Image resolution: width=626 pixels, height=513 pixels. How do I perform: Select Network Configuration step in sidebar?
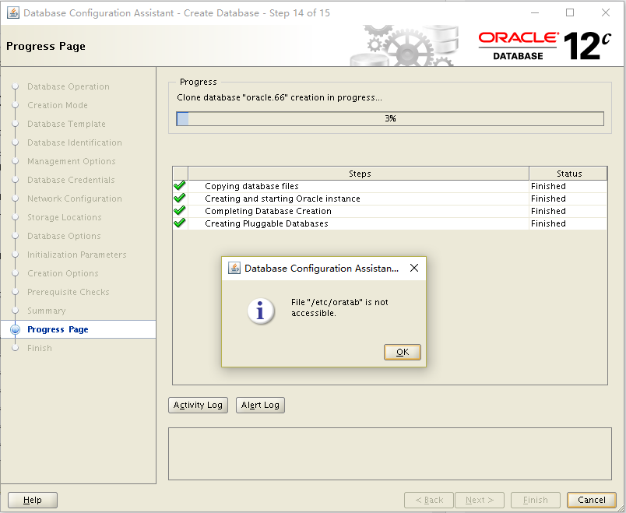(x=75, y=199)
